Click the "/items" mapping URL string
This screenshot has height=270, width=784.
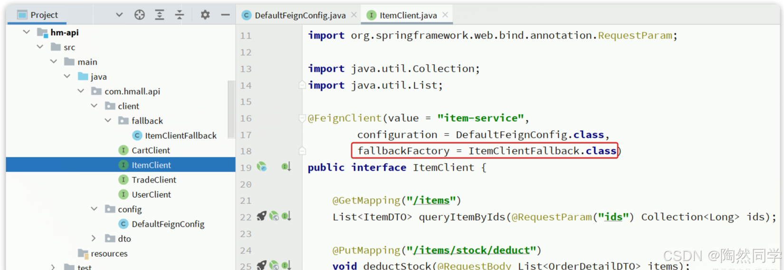(431, 201)
